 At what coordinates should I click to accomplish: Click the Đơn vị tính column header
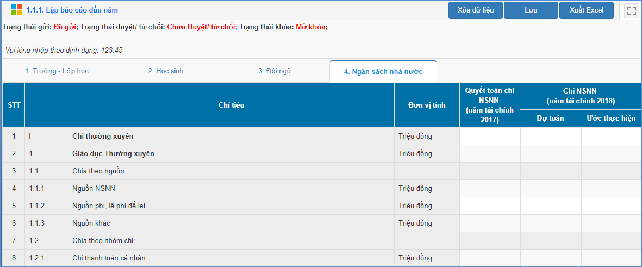(x=427, y=105)
